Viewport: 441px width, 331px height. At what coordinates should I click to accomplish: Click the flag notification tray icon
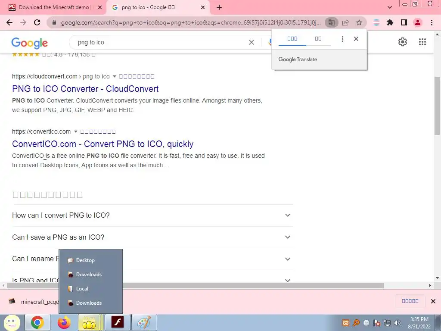(x=377, y=323)
